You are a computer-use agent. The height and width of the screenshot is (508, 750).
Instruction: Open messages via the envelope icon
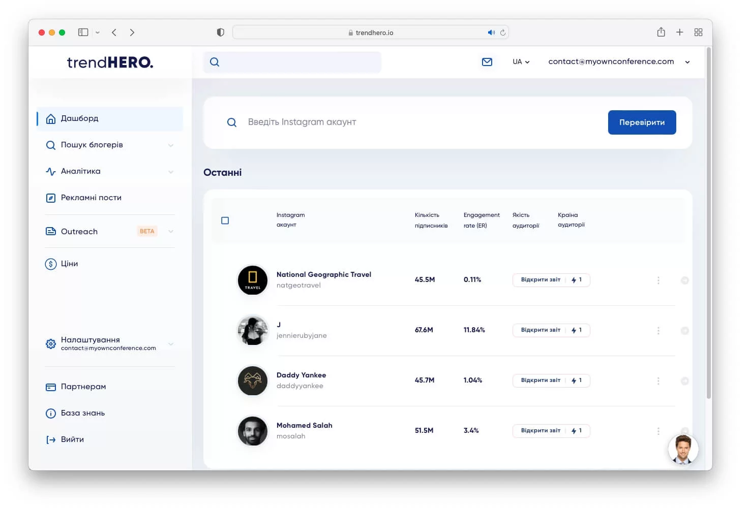(487, 61)
